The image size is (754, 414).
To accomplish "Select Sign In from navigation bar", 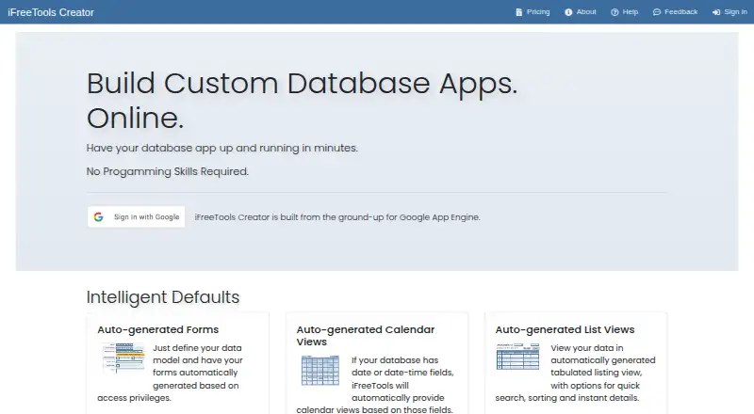I will tap(729, 12).
